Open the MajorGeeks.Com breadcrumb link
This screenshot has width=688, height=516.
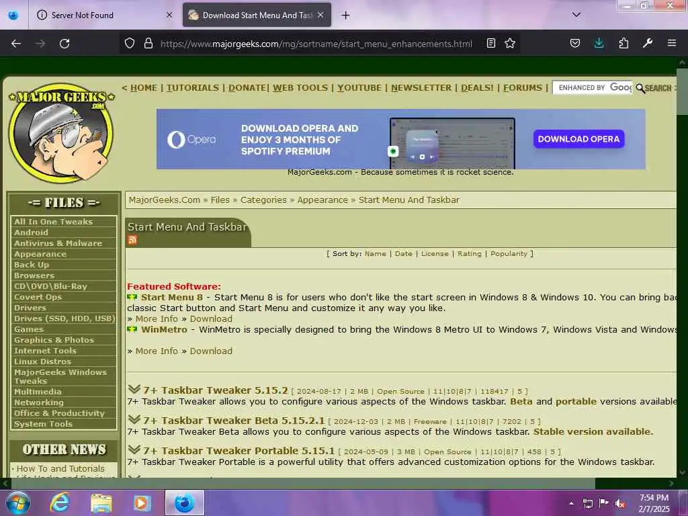(165, 200)
